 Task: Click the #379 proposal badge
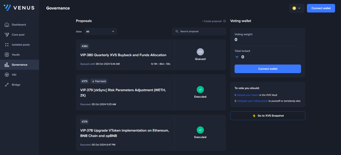84,81
